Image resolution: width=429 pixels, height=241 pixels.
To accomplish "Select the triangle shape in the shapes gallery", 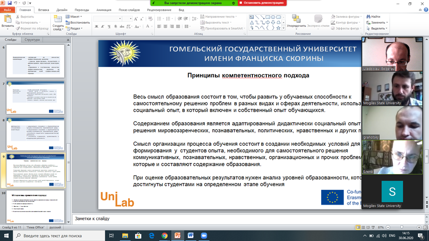I will [251, 22].
